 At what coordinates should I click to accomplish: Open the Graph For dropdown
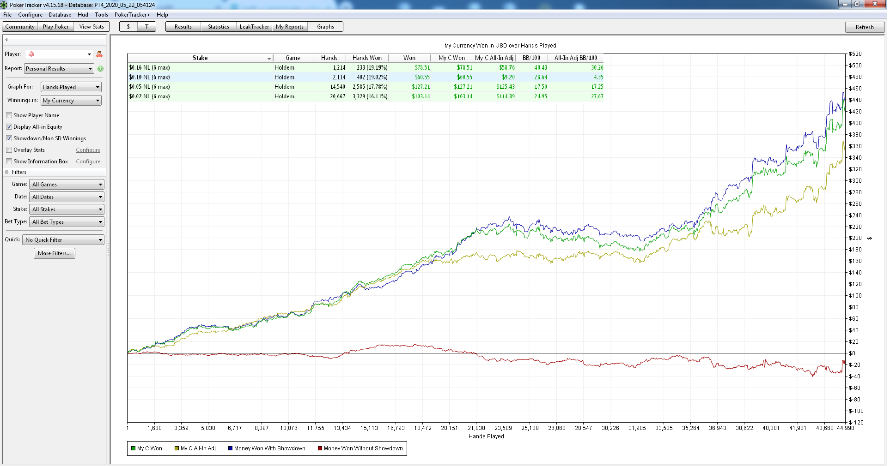coord(71,87)
